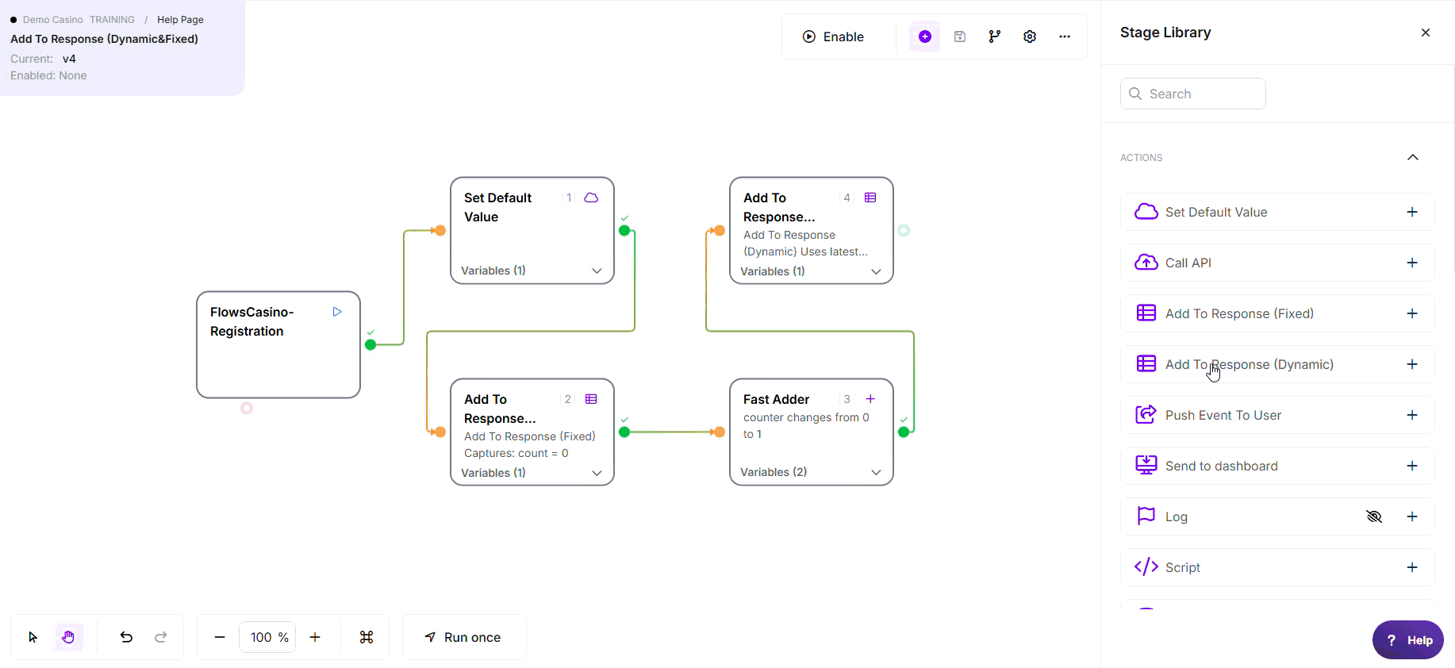Viewport: 1455px width, 668px height.
Task: Open the Stage Library via purple plus icon
Action: (925, 36)
